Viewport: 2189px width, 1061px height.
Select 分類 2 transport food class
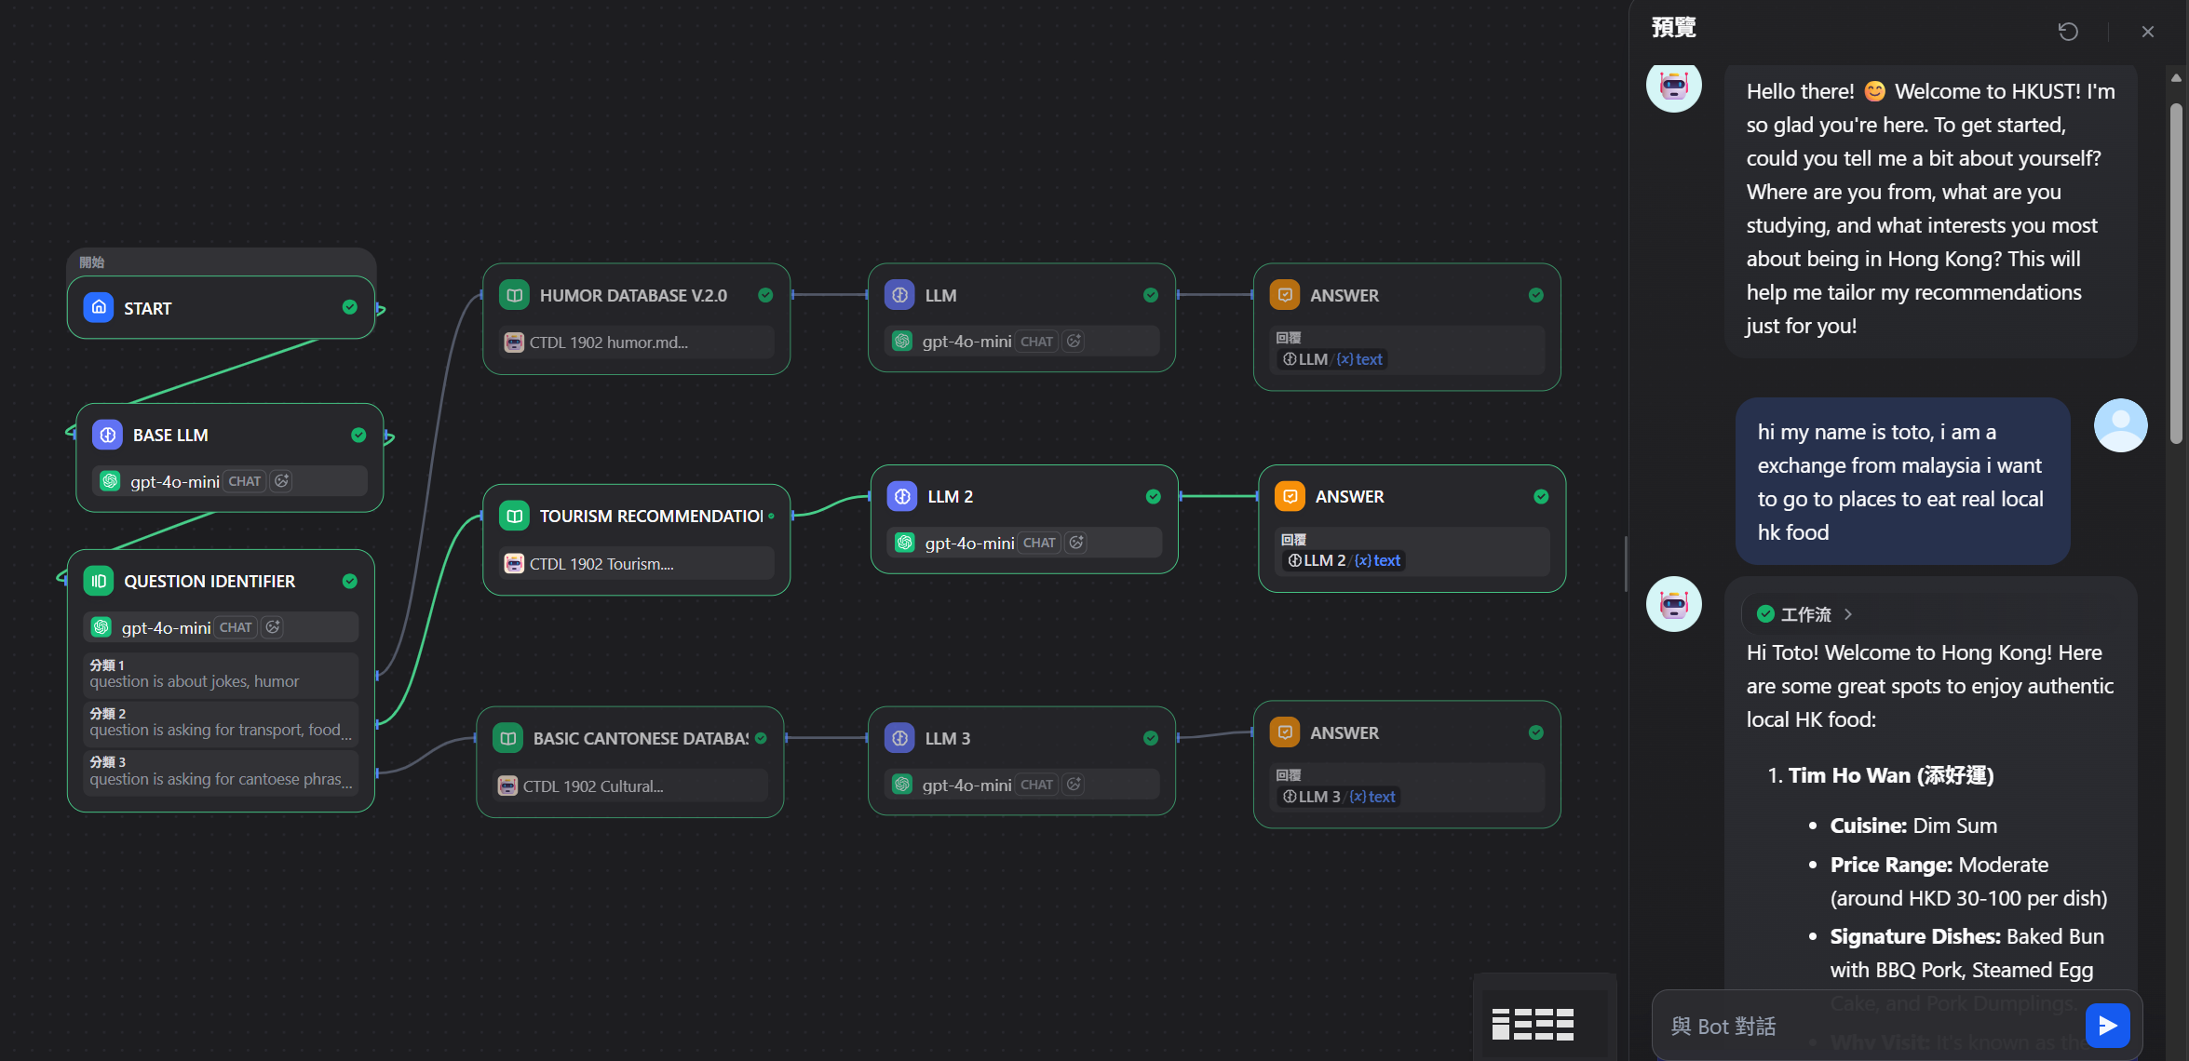point(221,722)
